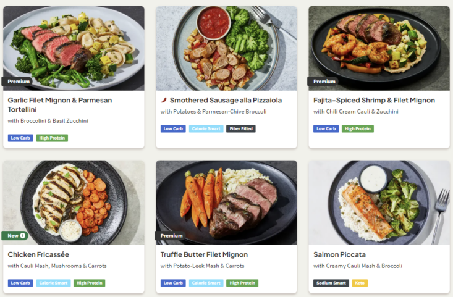The height and width of the screenshot is (297, 453).
Task: Click the Fiber Filled tag
Action: (240, 128)
